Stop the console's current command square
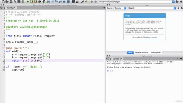This screenshot has width=183, height=103. [178, 58]
